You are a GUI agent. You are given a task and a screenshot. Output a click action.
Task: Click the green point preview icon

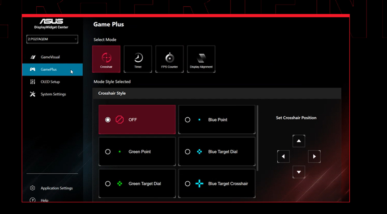pyautogui.click(x=120, y=152)
